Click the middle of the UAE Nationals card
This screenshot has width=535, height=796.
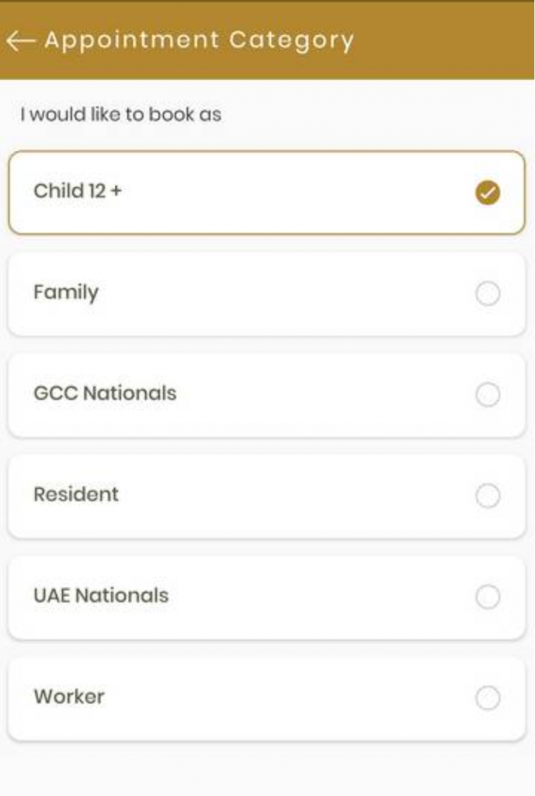pos(267,597)
